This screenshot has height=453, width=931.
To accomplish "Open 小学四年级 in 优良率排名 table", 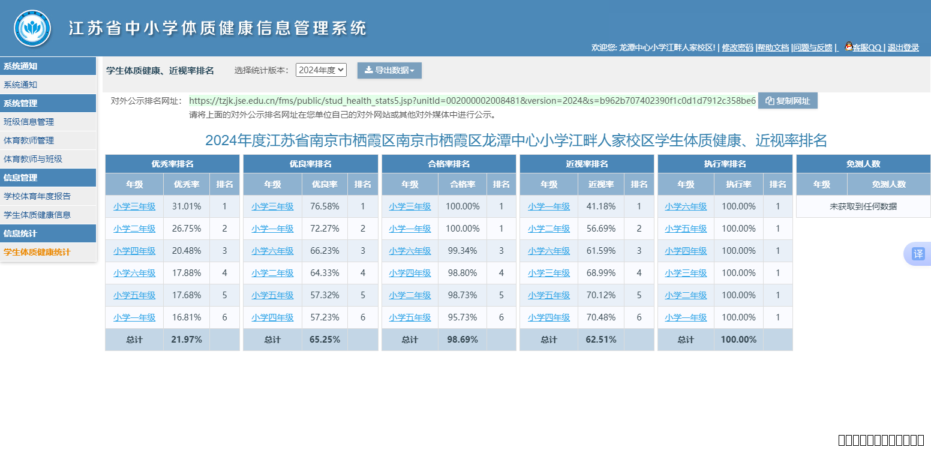I will click(272, 317).
